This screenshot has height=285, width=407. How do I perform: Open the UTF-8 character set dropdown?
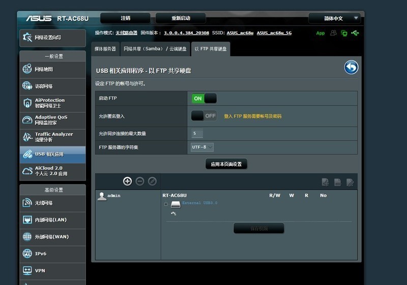tap(202, 147)
